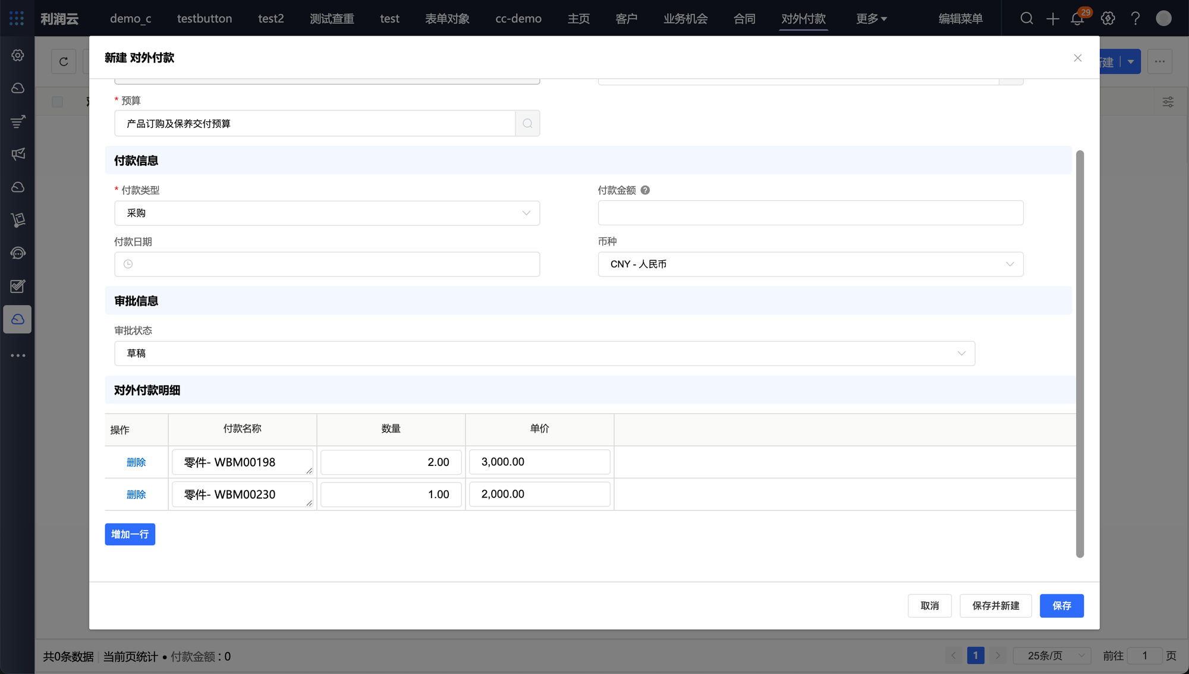Click the refresh button in list toolbar
The width and height of the screenshot is (1189, 674).
tap(64, 61)
